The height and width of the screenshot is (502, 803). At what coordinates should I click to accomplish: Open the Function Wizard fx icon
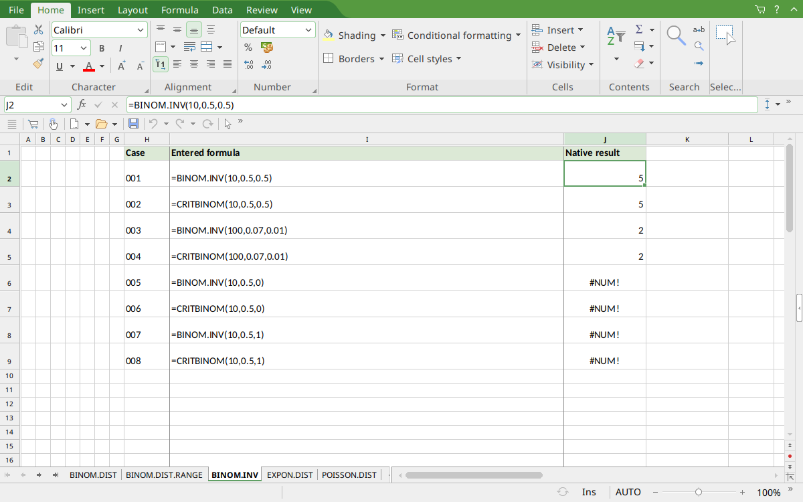pos(82,105)
